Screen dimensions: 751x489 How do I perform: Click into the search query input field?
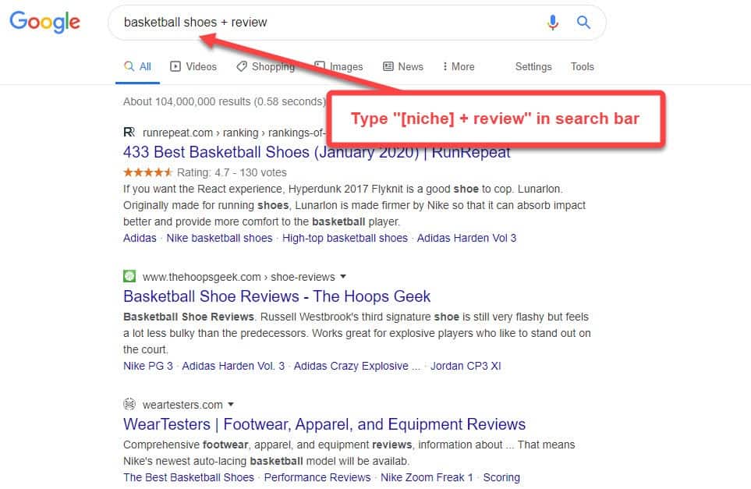(x=328, y=23)
